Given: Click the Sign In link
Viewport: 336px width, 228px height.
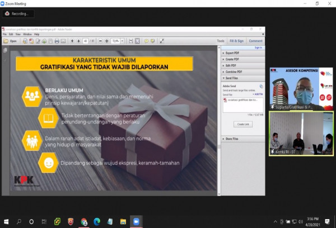Looking at the screenshot, I should point(258,47).
